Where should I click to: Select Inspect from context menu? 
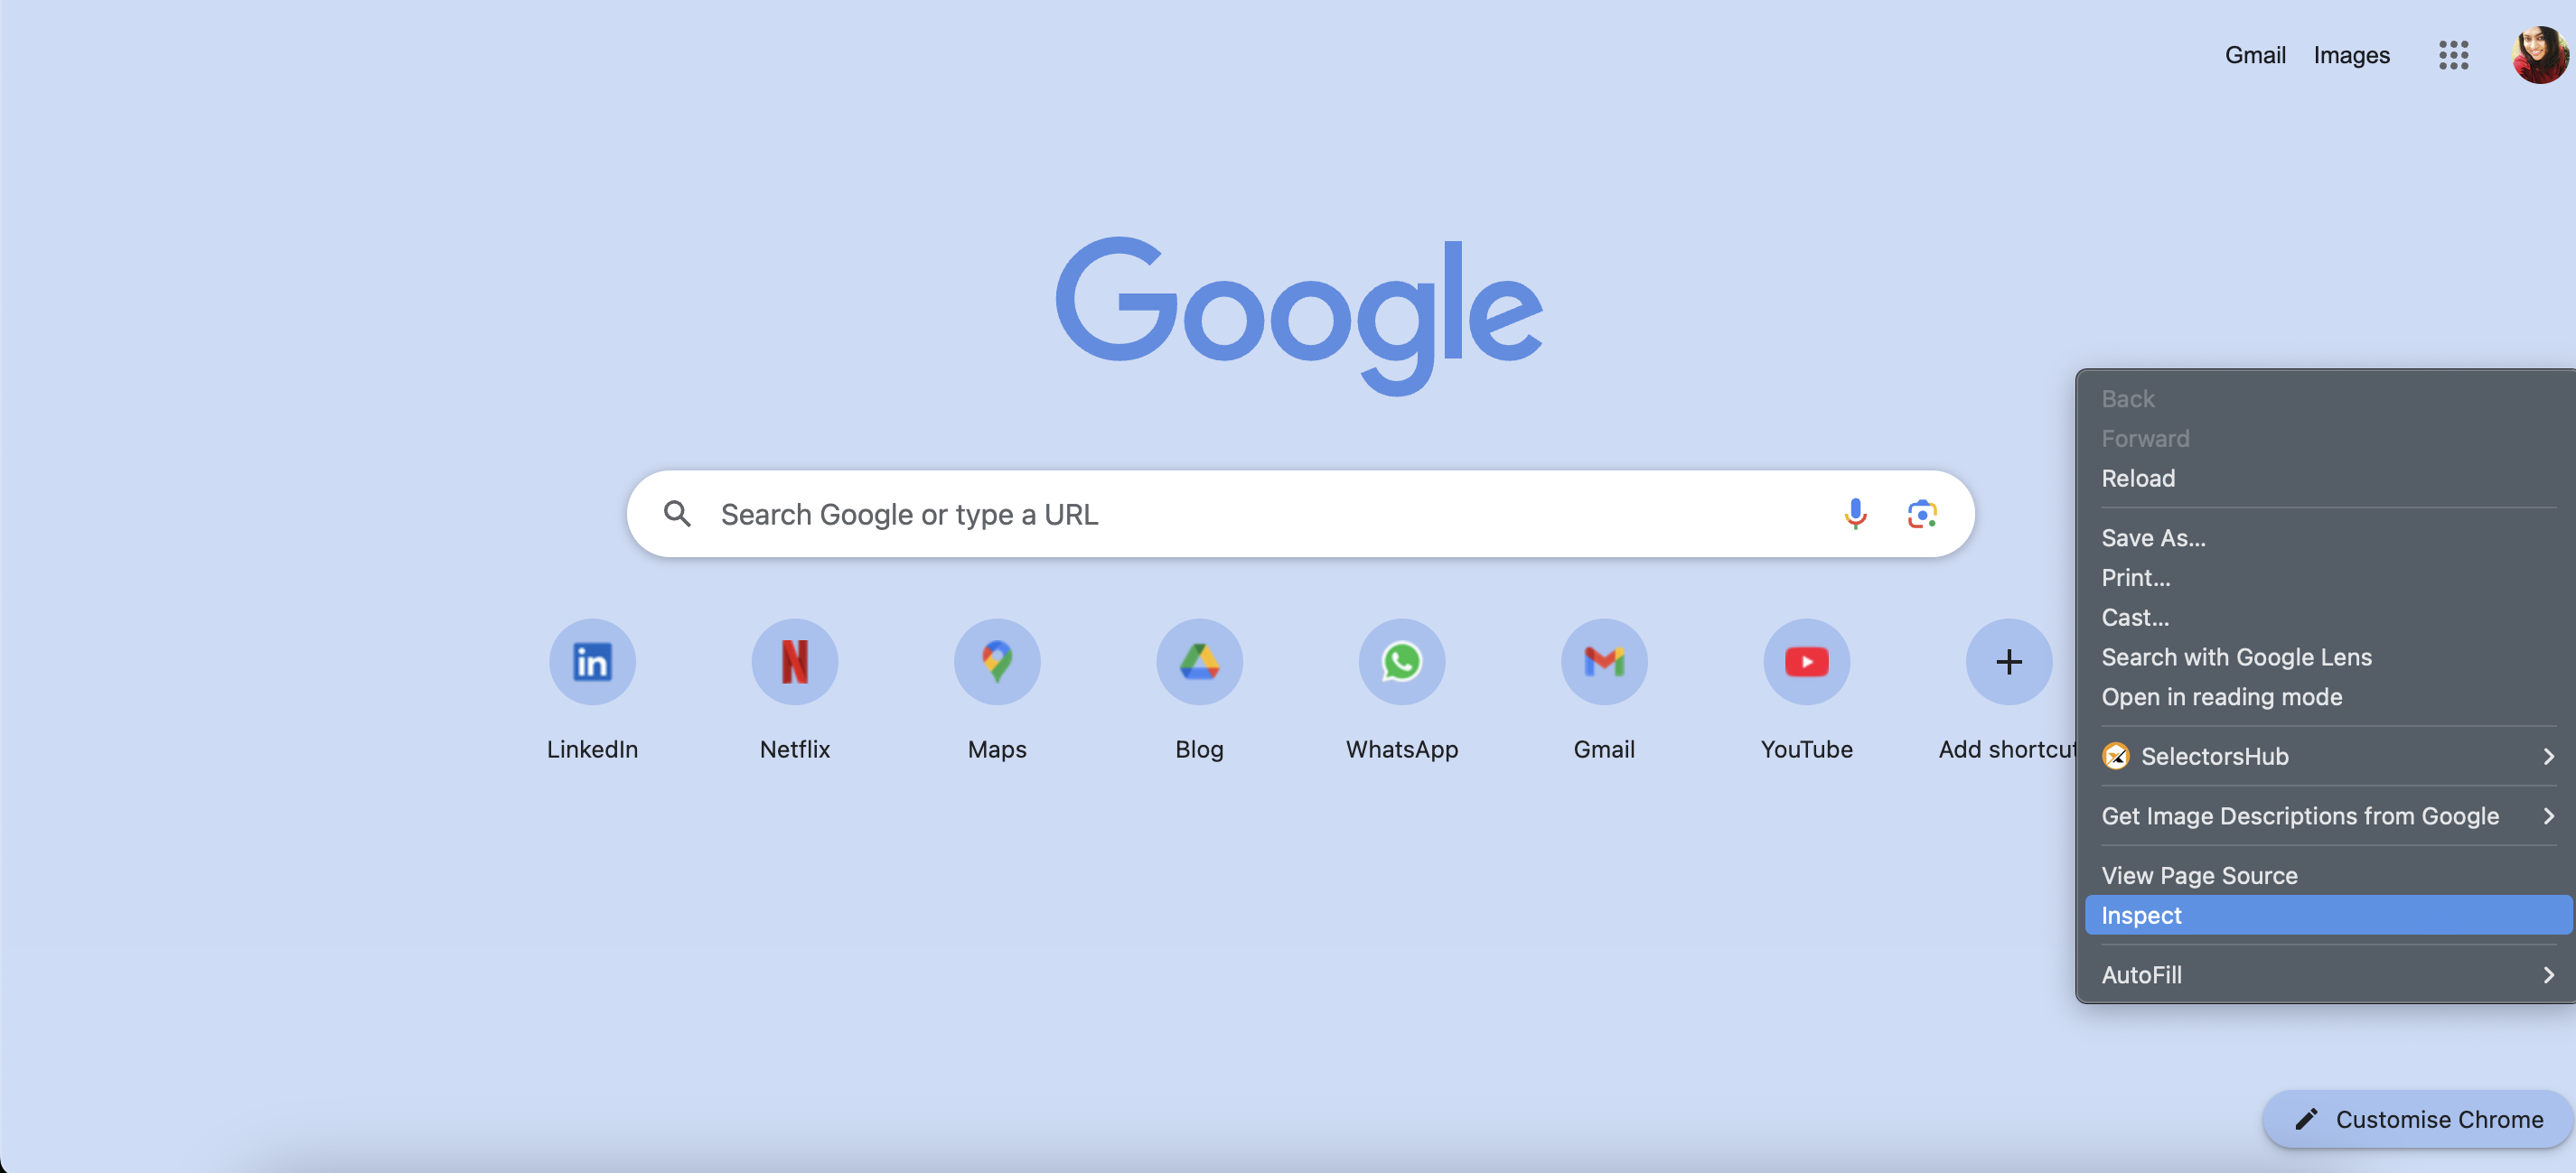coord(2140,915)
